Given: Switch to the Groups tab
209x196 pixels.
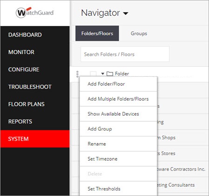Looking at the screenshot, I should click(139, 33).
